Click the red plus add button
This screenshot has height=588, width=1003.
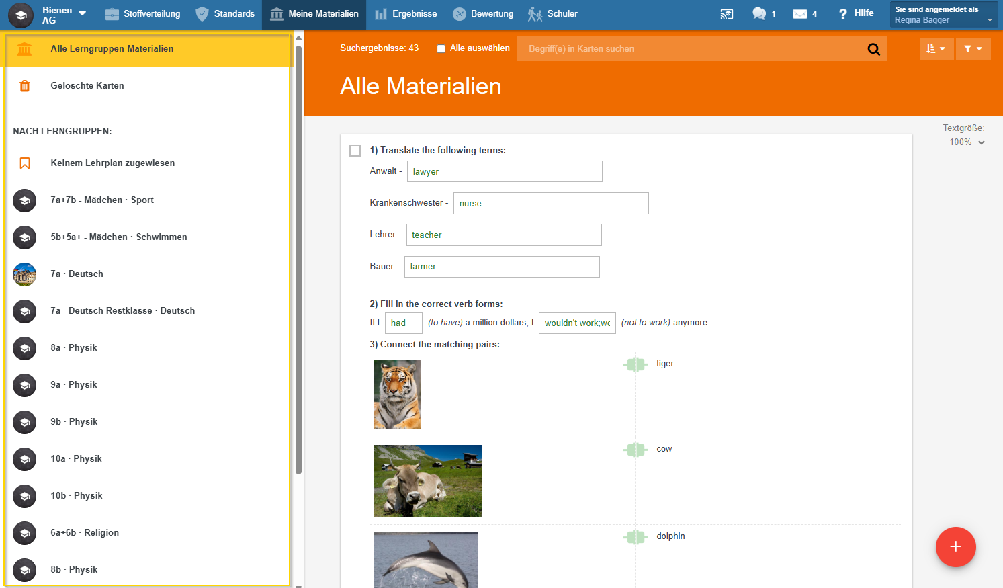(x=955, y=547)
